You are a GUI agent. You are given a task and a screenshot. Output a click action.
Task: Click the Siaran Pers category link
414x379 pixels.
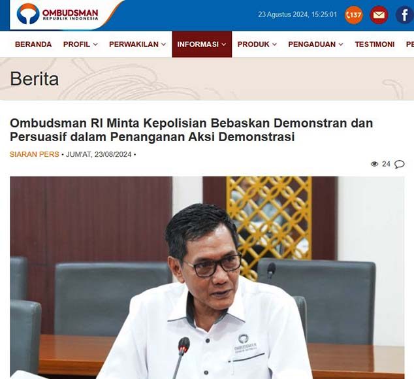35,154
